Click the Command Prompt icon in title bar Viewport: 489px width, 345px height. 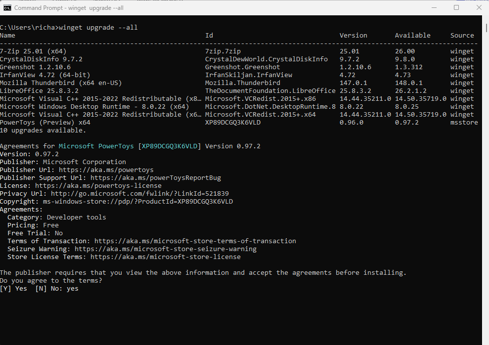pyautogui.click(x=7, y=8)
